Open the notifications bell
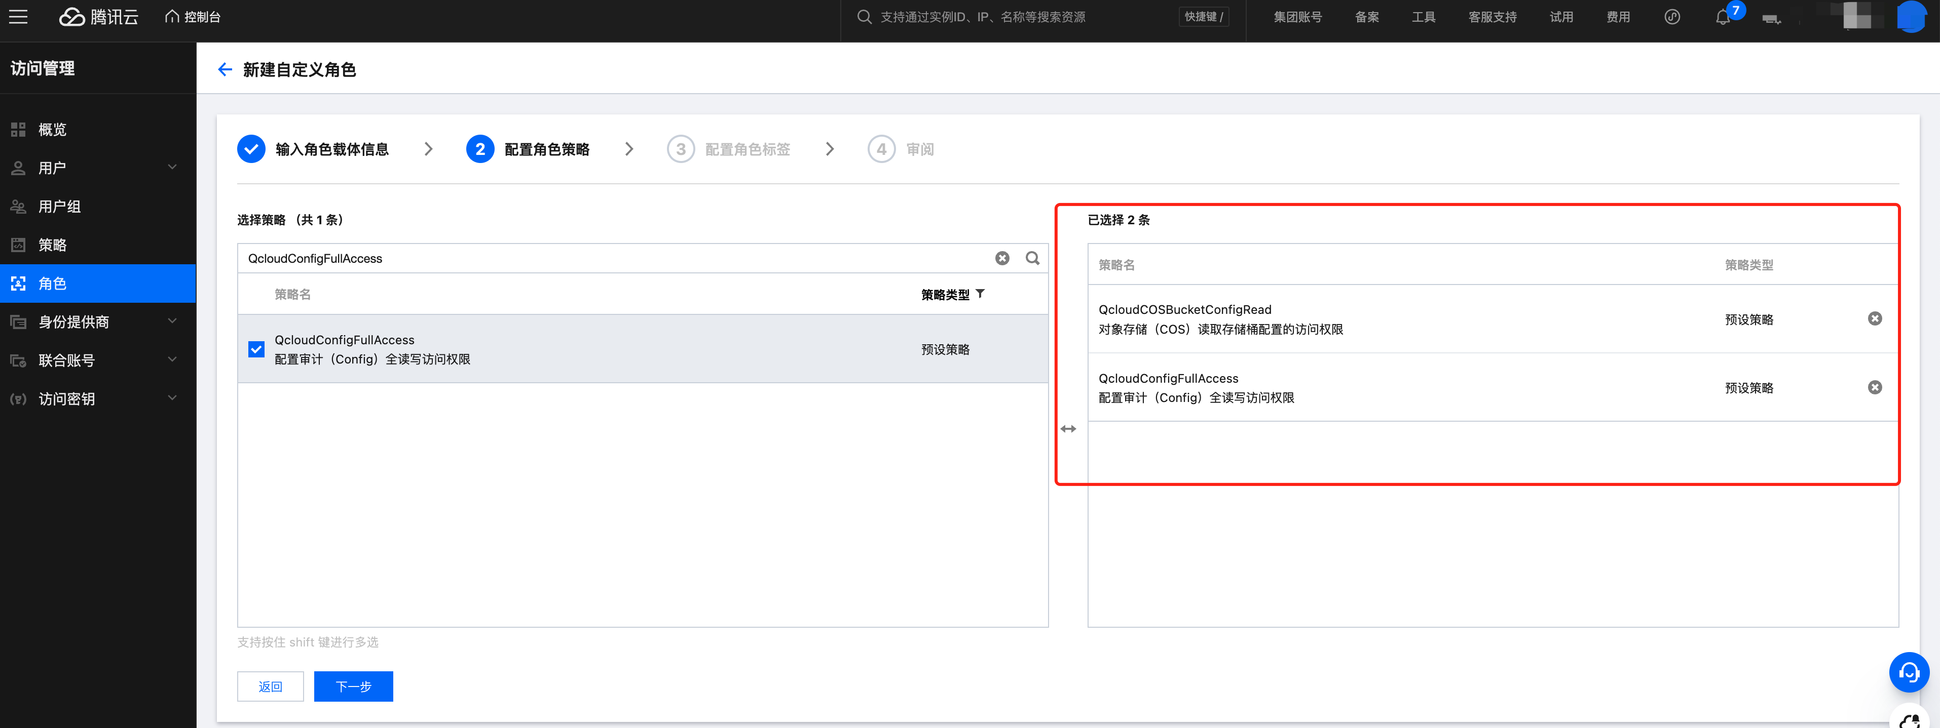This screenshot has height=728, width=1940. tap(1723, 17)
